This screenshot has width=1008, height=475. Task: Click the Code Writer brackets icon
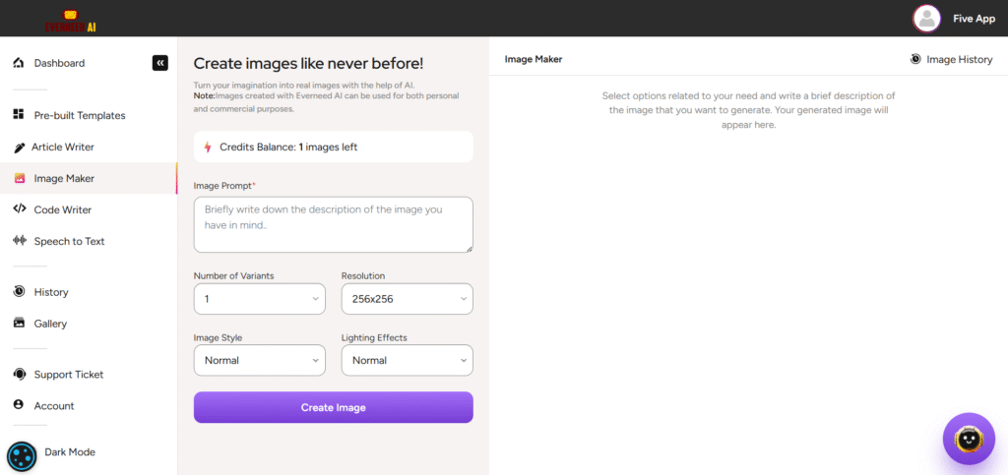pyautogui.click(x=20, y=209)
